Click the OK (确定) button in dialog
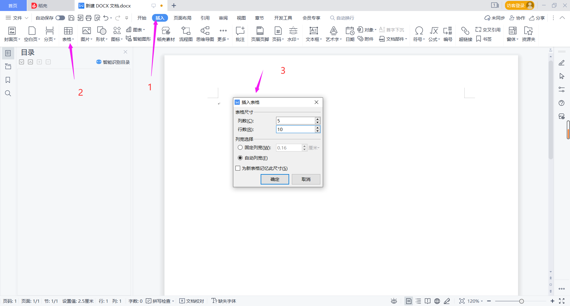Screen dimensions: 570x306 point(275,179)
